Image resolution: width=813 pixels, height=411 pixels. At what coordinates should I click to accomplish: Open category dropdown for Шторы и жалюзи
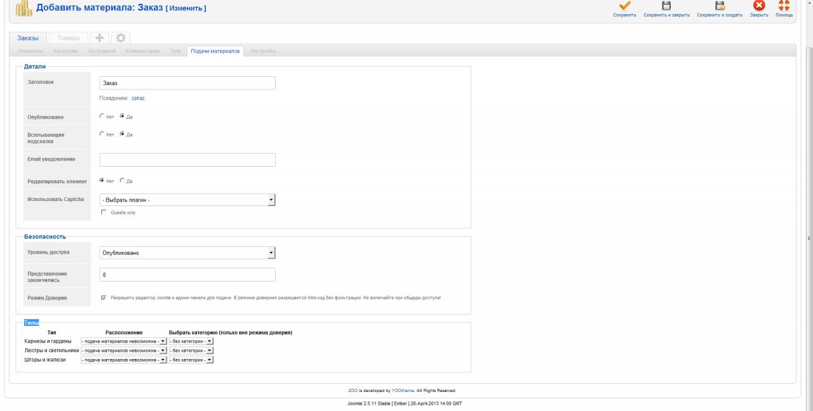coord(191,360)
